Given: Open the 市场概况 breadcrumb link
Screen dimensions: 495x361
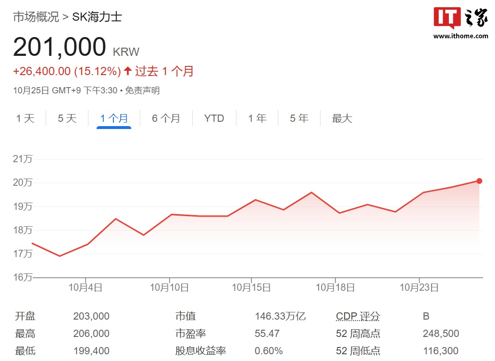Looking at the screenshot, I should pos(36,17).
